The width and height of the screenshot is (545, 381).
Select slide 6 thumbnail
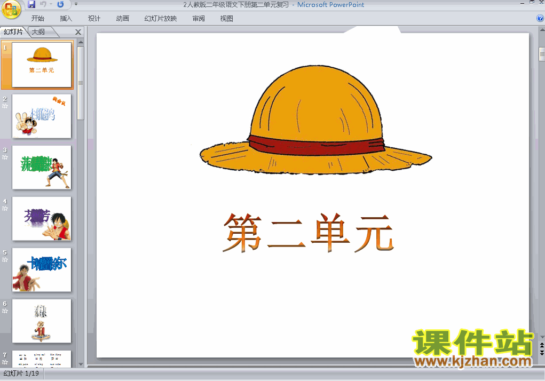(x=42, y=321)
